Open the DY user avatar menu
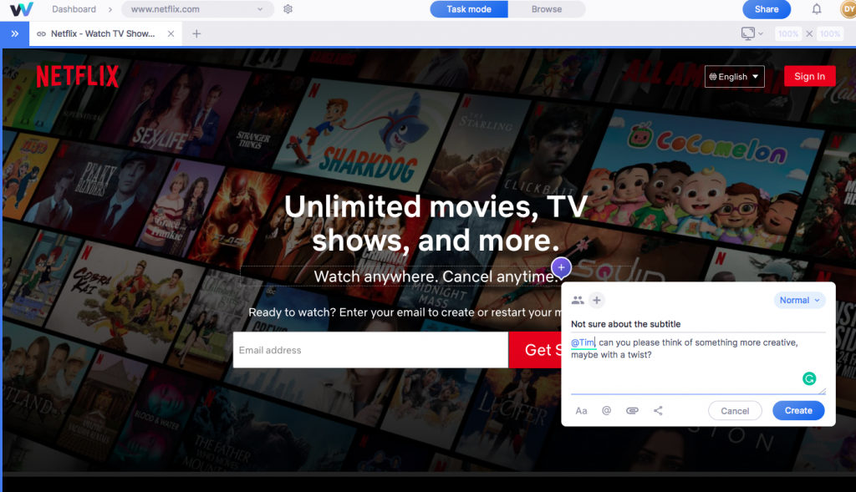Screen dimensions: 856x492 click(848, 9)
